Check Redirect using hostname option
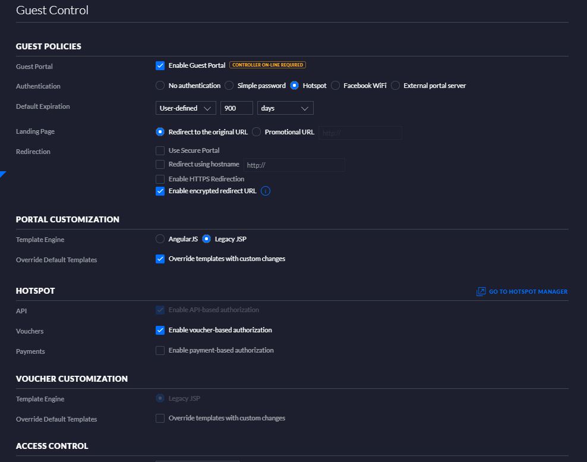Image resolution: width=587 pixels, height=462 pixels. pos(160,165)
